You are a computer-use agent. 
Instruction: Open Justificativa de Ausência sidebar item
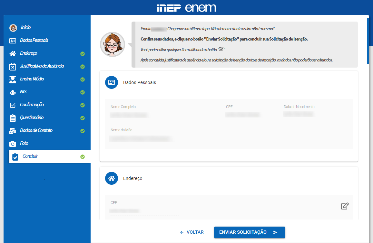point(42,66)
